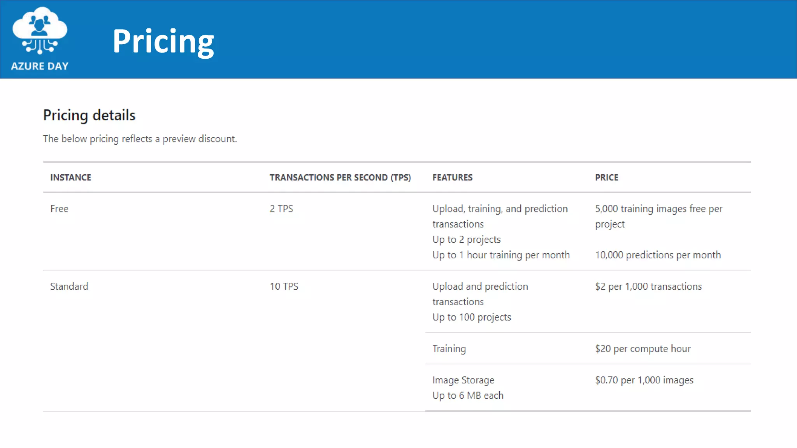This screenshot has width=797, height=448.
Task: Click the Pricing details heading
Action: click(90, 115)
